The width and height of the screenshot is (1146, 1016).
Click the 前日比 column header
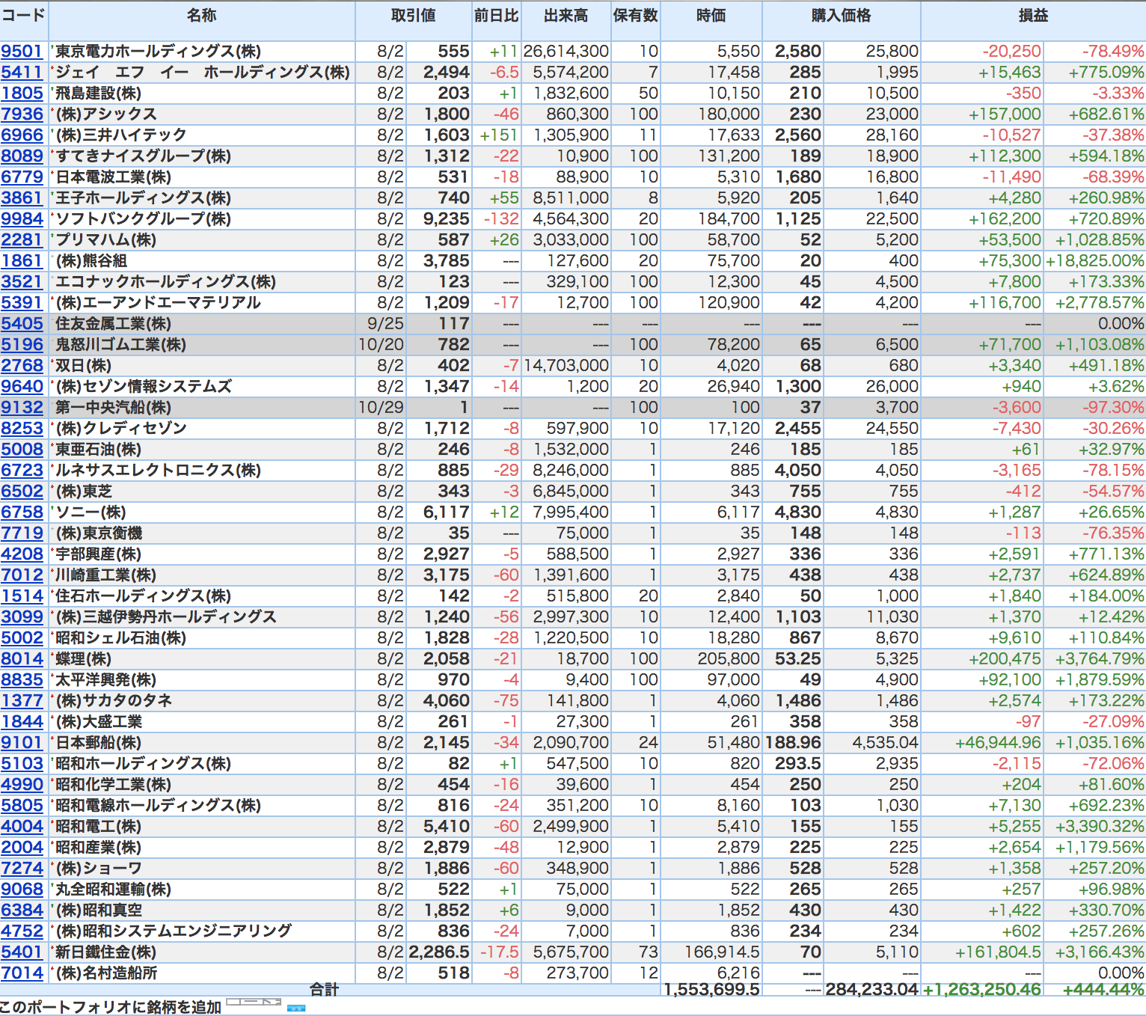coord(496,16)
